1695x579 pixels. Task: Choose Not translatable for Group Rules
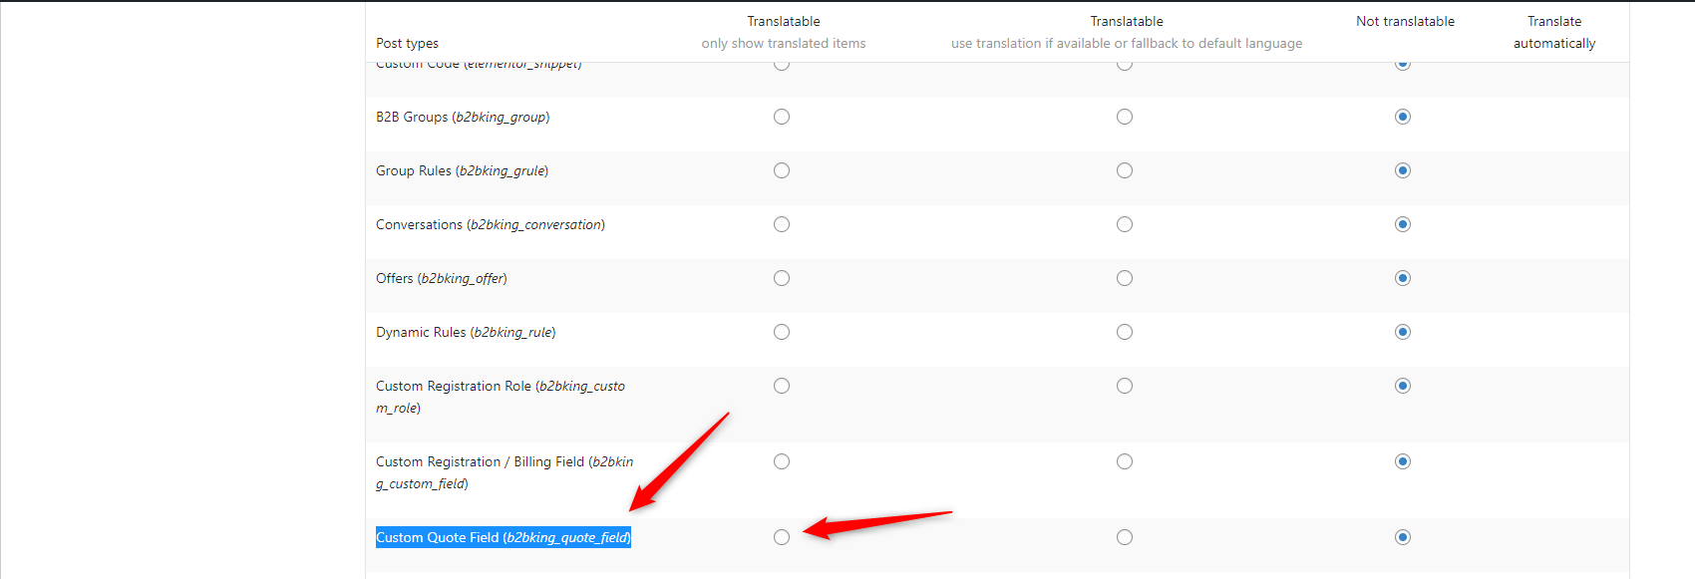click(x=1403, y=170)
